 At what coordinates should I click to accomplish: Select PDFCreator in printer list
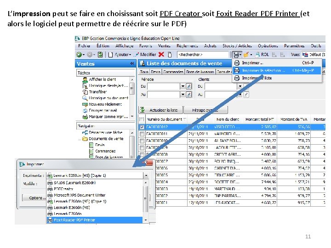95,189
